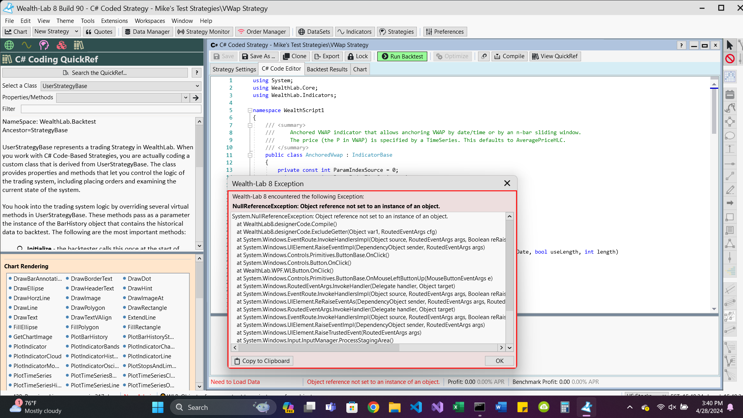This screenshot has width=743, height=418.
Task: Open the red building blocks sidebar icon
Action: (62, 45)
